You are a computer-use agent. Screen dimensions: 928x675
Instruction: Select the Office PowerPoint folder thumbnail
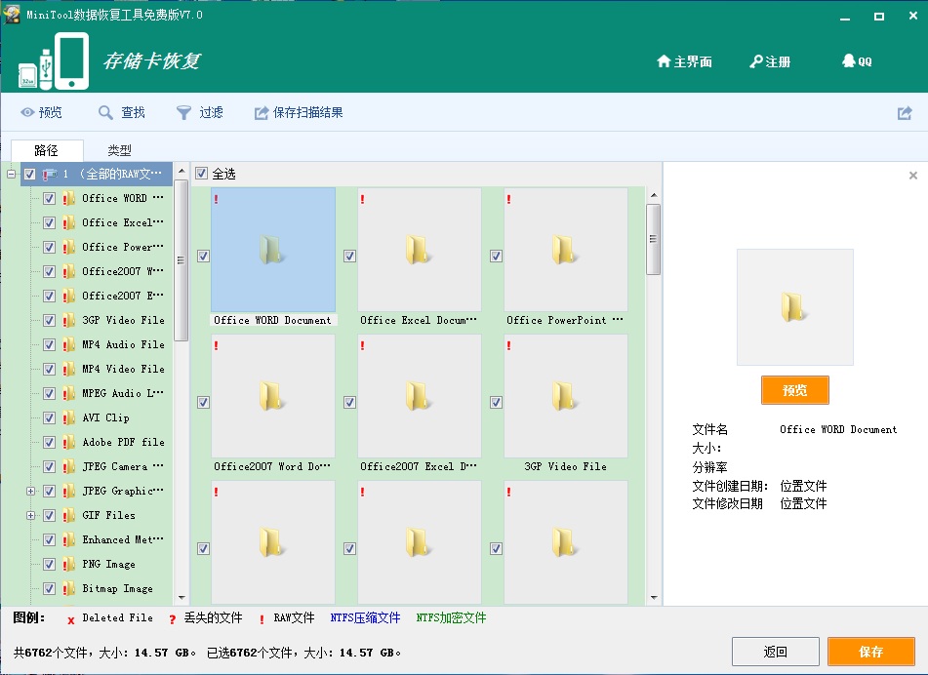point(566,250)
